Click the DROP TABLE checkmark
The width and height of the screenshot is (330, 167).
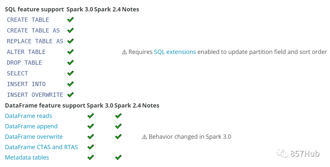[70, 63]
